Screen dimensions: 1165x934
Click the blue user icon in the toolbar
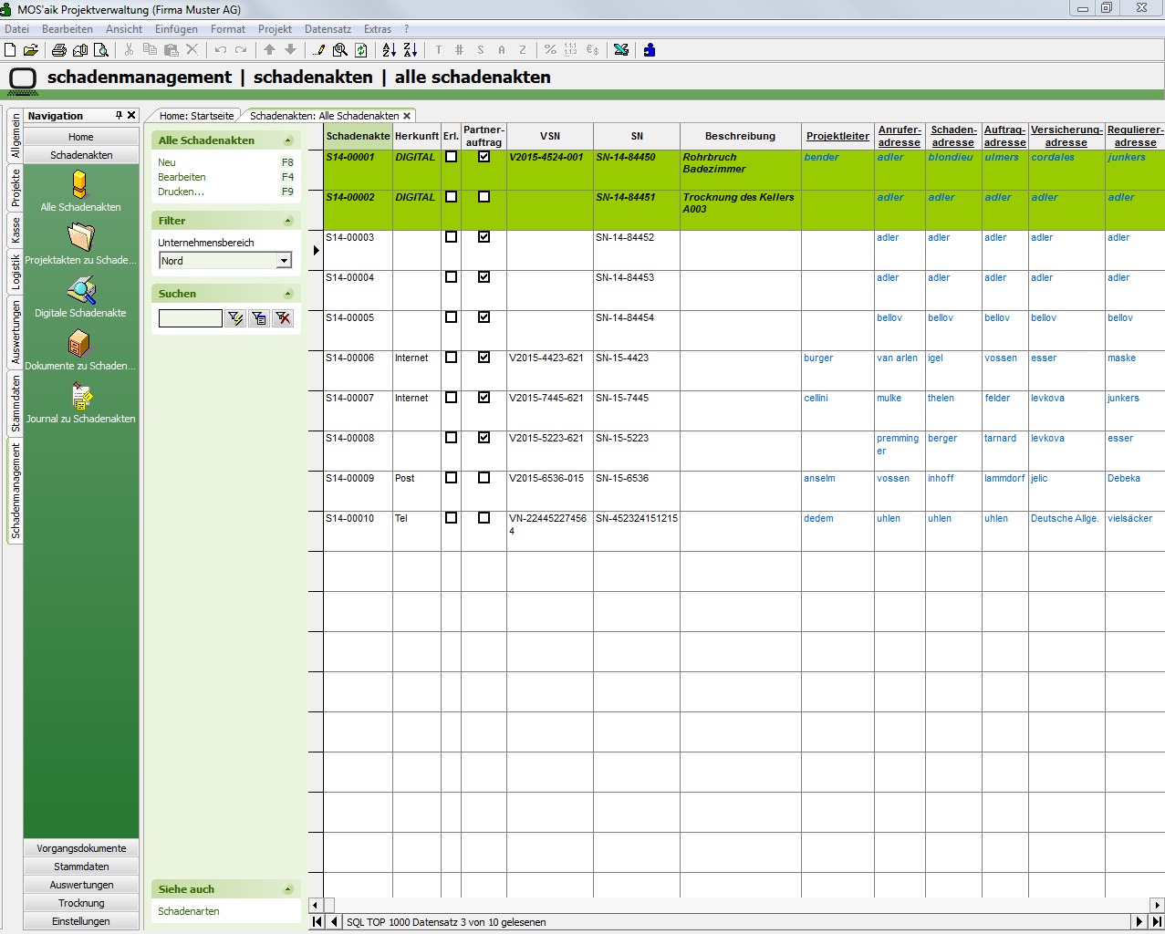click(x=650, y=50)
